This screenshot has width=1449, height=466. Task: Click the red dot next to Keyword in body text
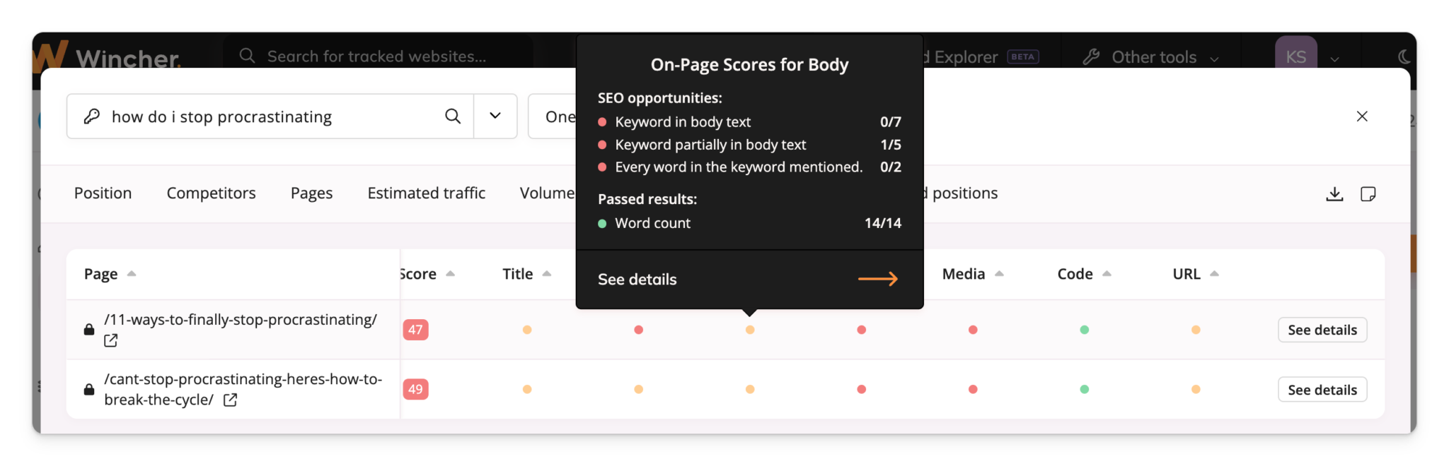(603, 121)
